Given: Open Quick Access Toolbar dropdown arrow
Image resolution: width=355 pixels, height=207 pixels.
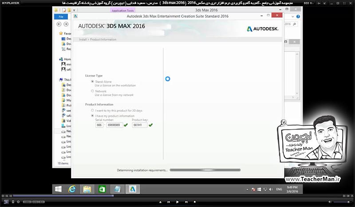Looking at the screenshot, I should pyautogui.click(x=74, y=10).
